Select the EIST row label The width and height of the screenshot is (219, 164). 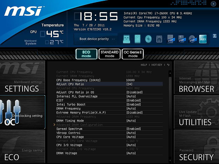coord(60,101)
